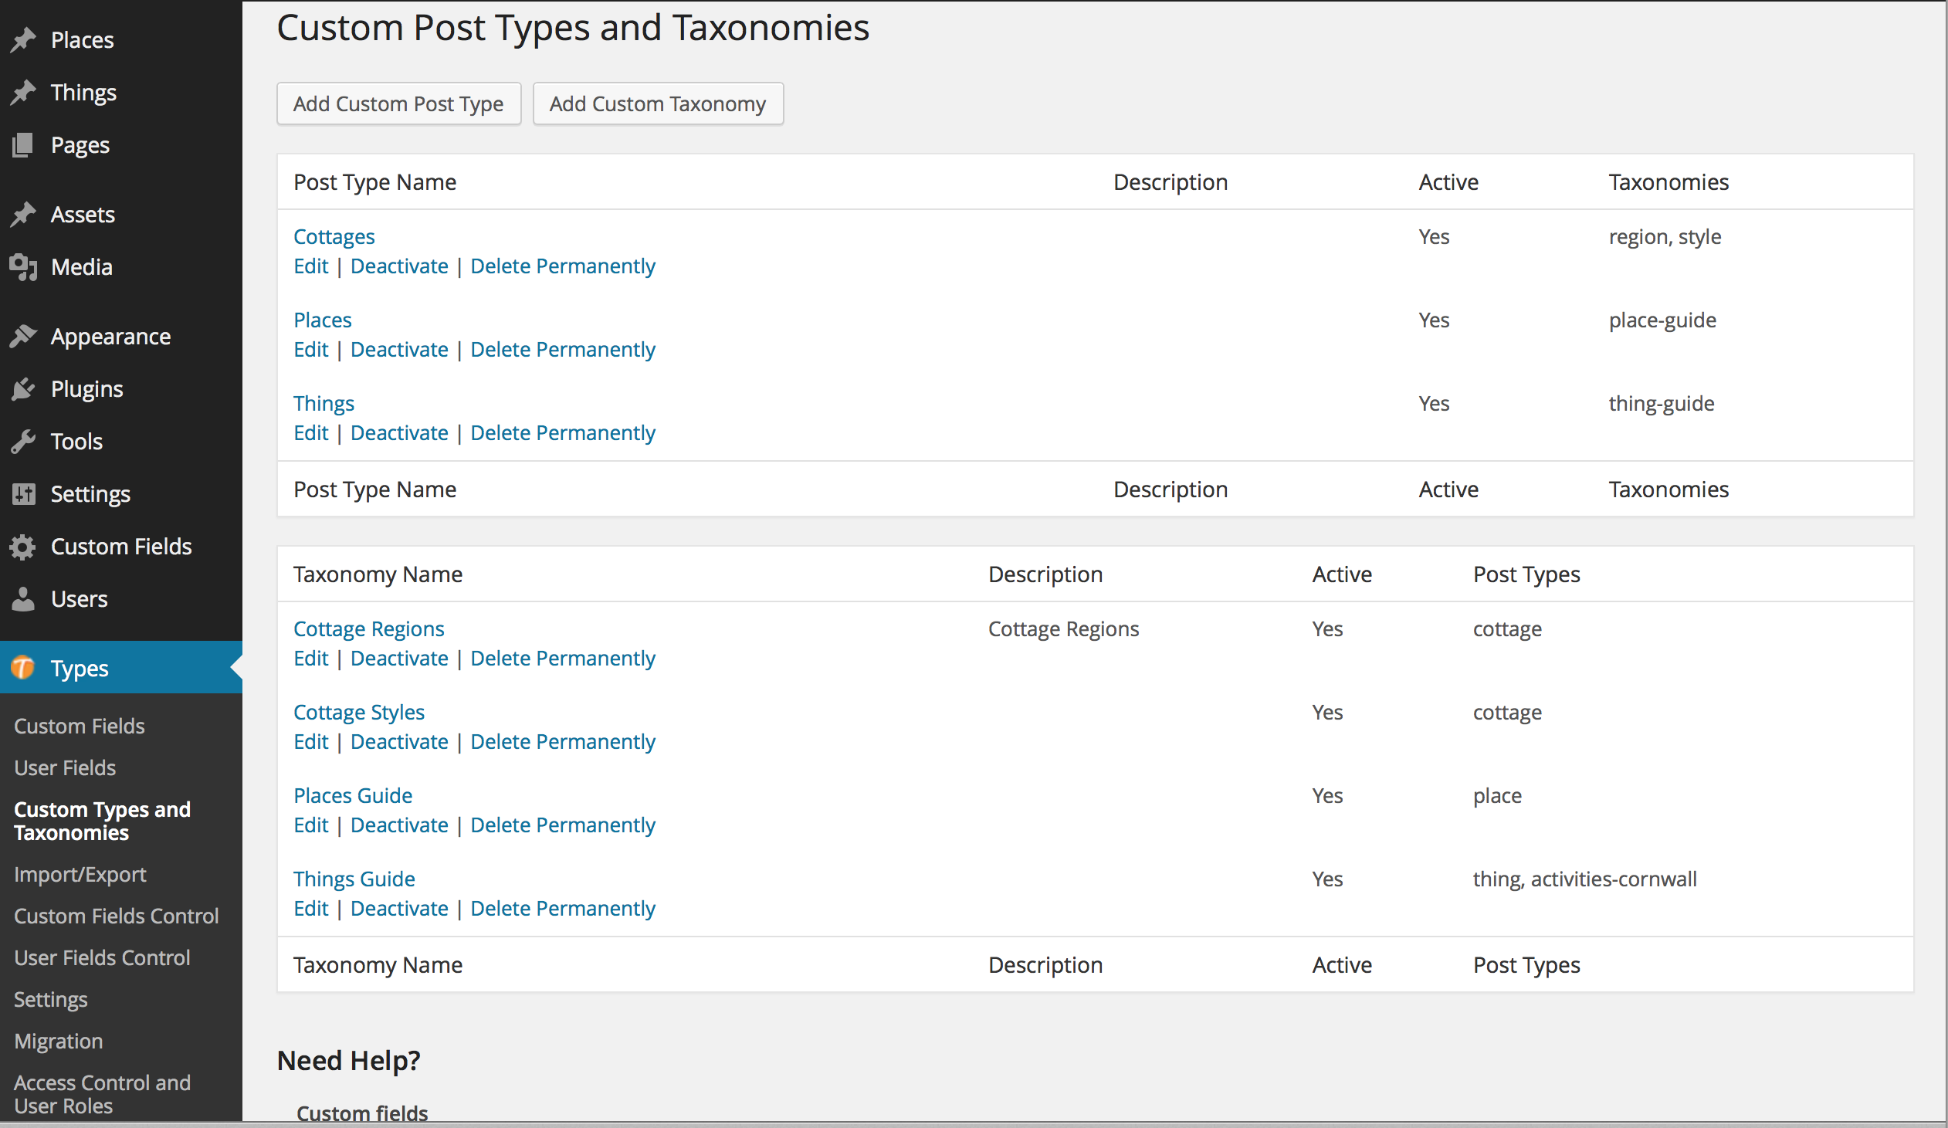Image resolution: width=1948 pixels, height=1128 pixels.
Task: Delete the Cottages post type permanently
Action: [563, 266]
